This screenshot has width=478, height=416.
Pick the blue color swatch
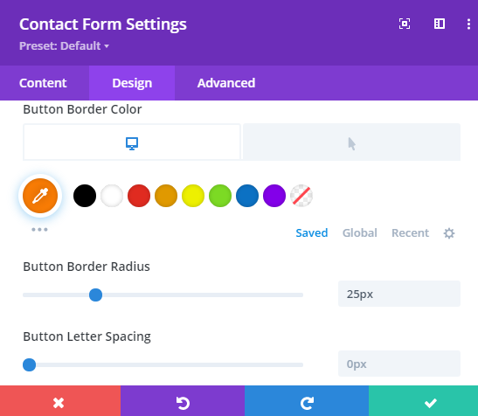point(247,196)
